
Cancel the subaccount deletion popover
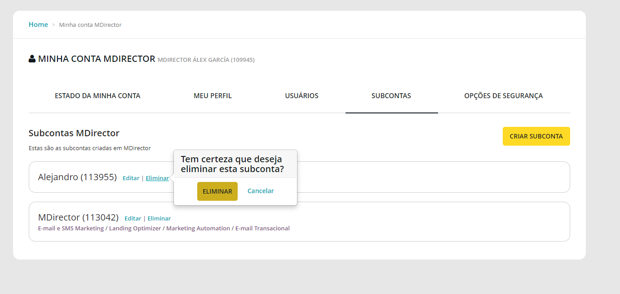(261, 191)
